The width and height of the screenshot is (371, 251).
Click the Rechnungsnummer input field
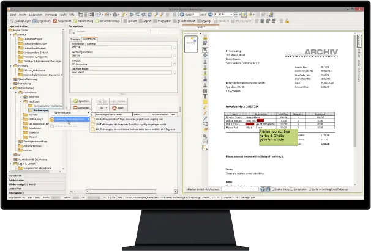click(x=122, y=56)
